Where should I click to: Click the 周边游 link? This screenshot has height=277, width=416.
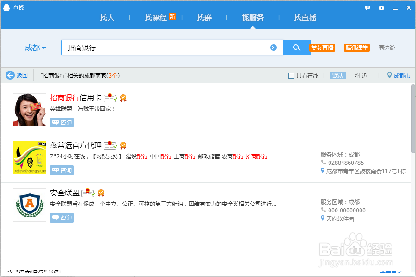click(386, 48)
